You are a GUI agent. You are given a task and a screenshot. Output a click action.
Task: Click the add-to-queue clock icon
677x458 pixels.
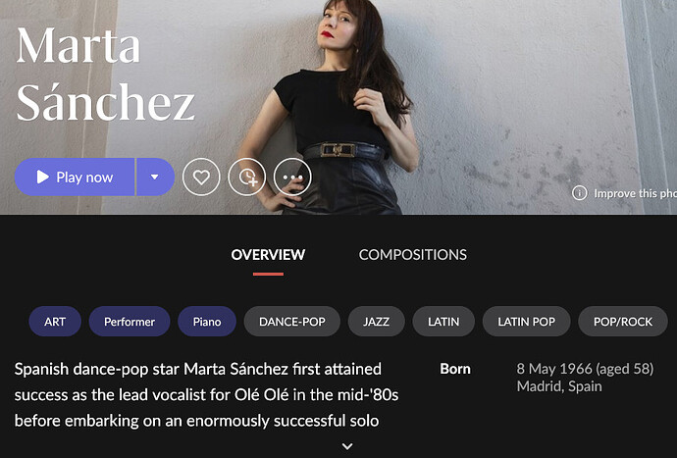(247, 177)
